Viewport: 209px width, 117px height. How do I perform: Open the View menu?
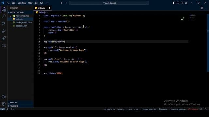[x=30, y=3]
